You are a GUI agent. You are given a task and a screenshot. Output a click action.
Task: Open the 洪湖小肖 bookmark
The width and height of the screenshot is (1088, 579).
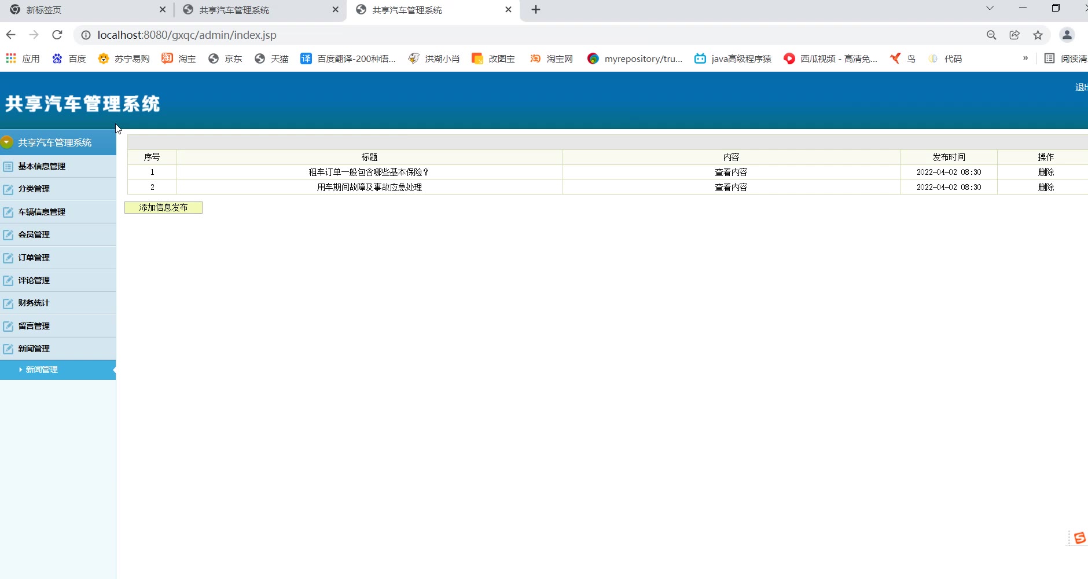(x=434, y=58)
